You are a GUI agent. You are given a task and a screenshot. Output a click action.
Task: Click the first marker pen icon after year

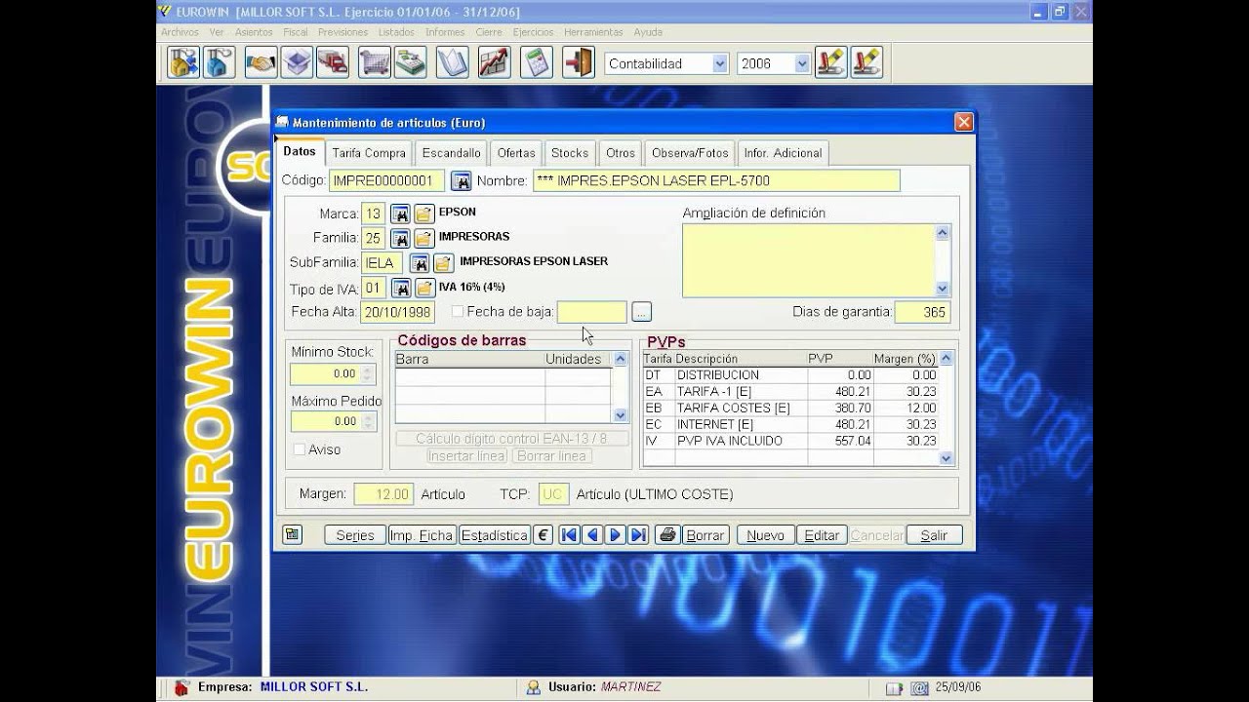pos(830,62)
